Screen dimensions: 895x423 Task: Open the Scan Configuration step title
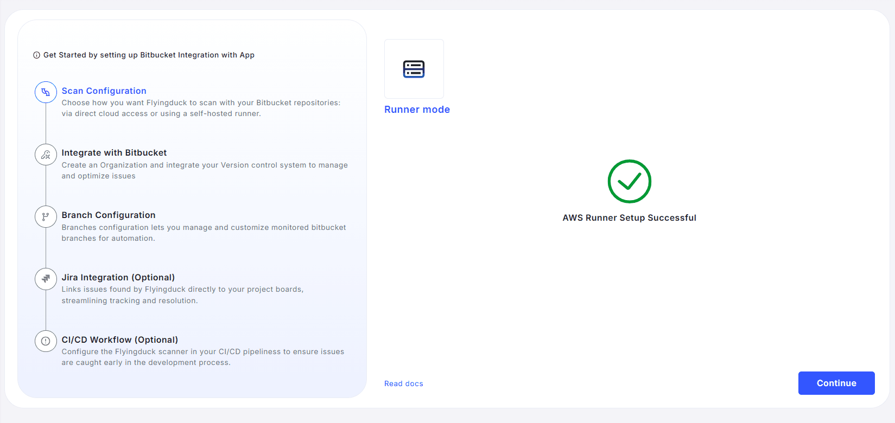coord(104,91)
